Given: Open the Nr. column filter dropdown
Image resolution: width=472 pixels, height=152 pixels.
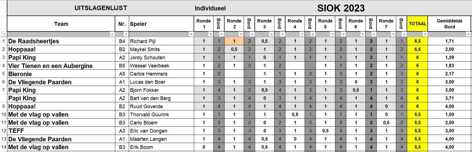Looking at the screenshot, I should [126, 34].
